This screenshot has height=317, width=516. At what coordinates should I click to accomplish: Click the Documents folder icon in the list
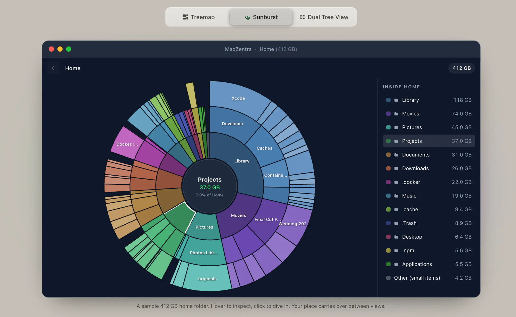coord(396,155)
